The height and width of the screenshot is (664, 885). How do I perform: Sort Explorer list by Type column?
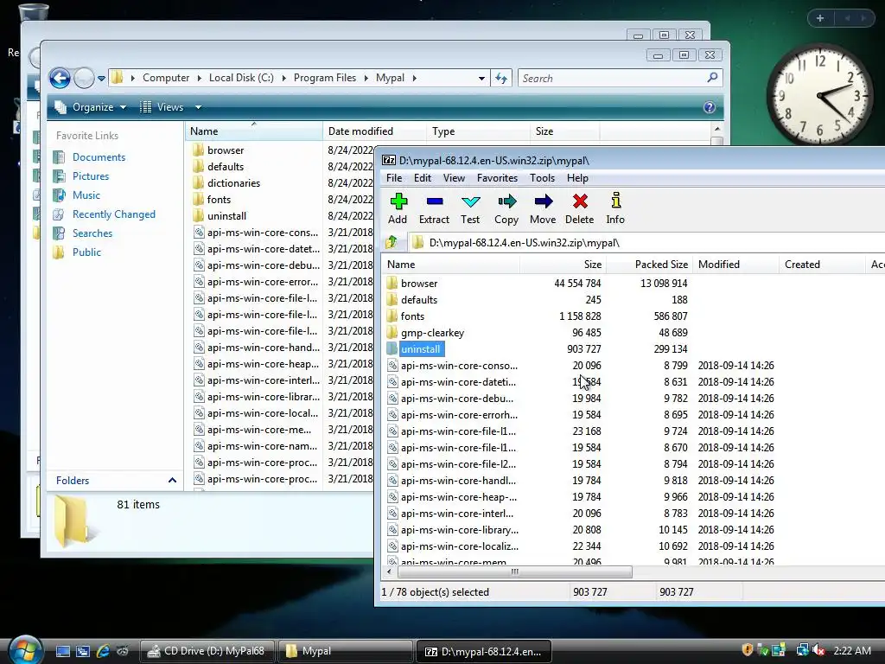[478, 131]
